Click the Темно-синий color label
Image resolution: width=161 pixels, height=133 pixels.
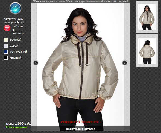pos(18,52)
